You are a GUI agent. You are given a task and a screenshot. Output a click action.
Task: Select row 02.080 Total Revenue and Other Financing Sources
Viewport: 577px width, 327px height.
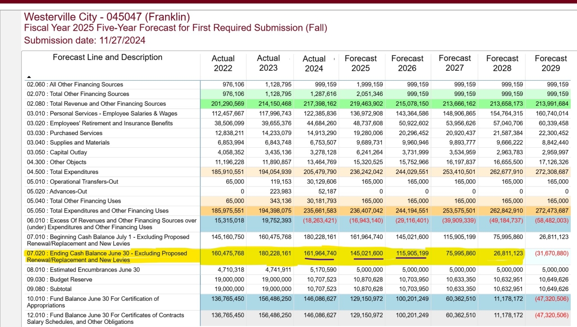pos(96,104)
